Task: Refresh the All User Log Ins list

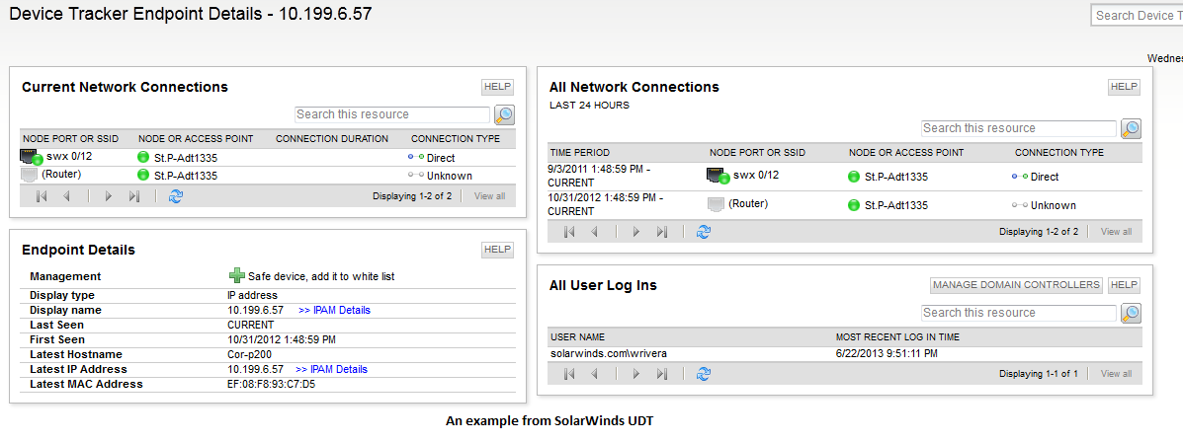Action: pyautogui.click(x=704, y=374)
